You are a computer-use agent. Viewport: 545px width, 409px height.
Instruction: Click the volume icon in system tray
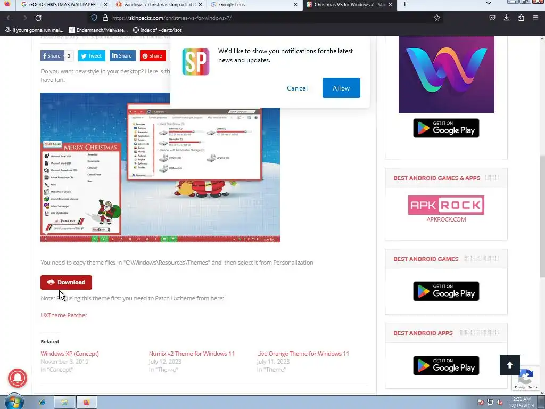click(500, 403)
